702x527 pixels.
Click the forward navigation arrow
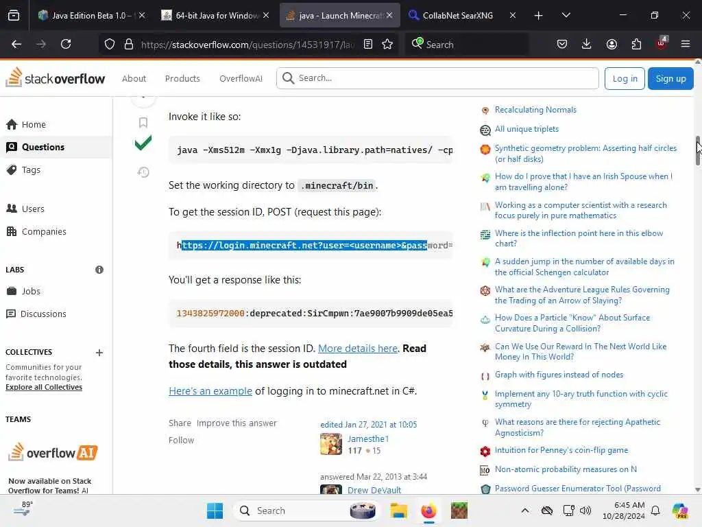tap(40, 44)
